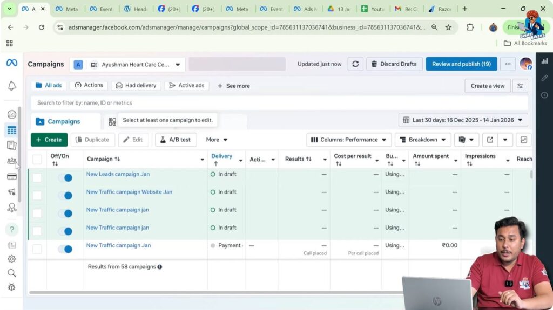Open Account overview gauge icon
The height and width of the screenshot is (310, 553).
[x=12, y=114]
